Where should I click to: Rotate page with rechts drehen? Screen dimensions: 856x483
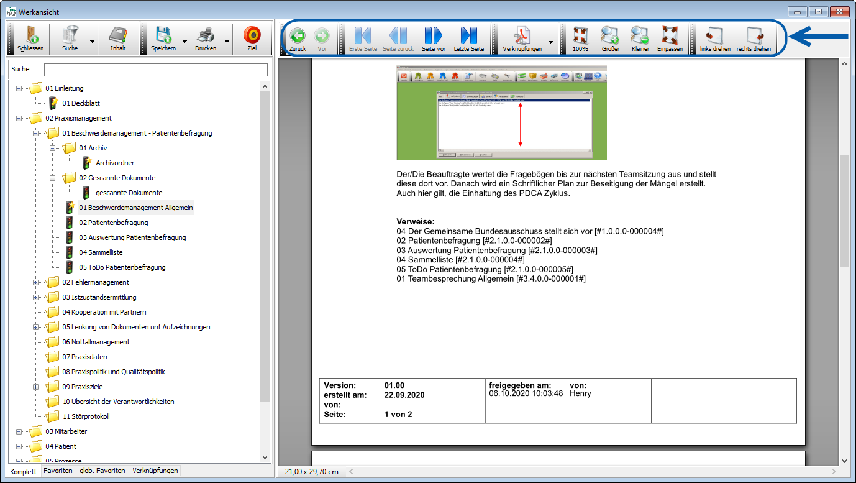pos(754,39)
